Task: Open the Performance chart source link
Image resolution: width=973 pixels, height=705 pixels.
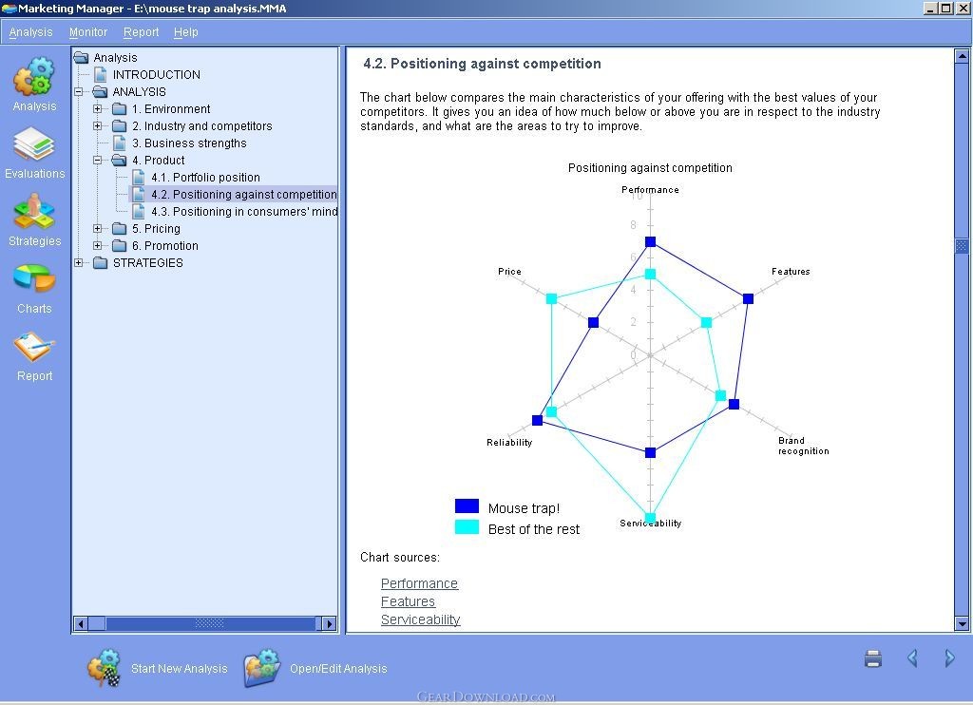Action: pyautogui.click(x=419, y=583)
